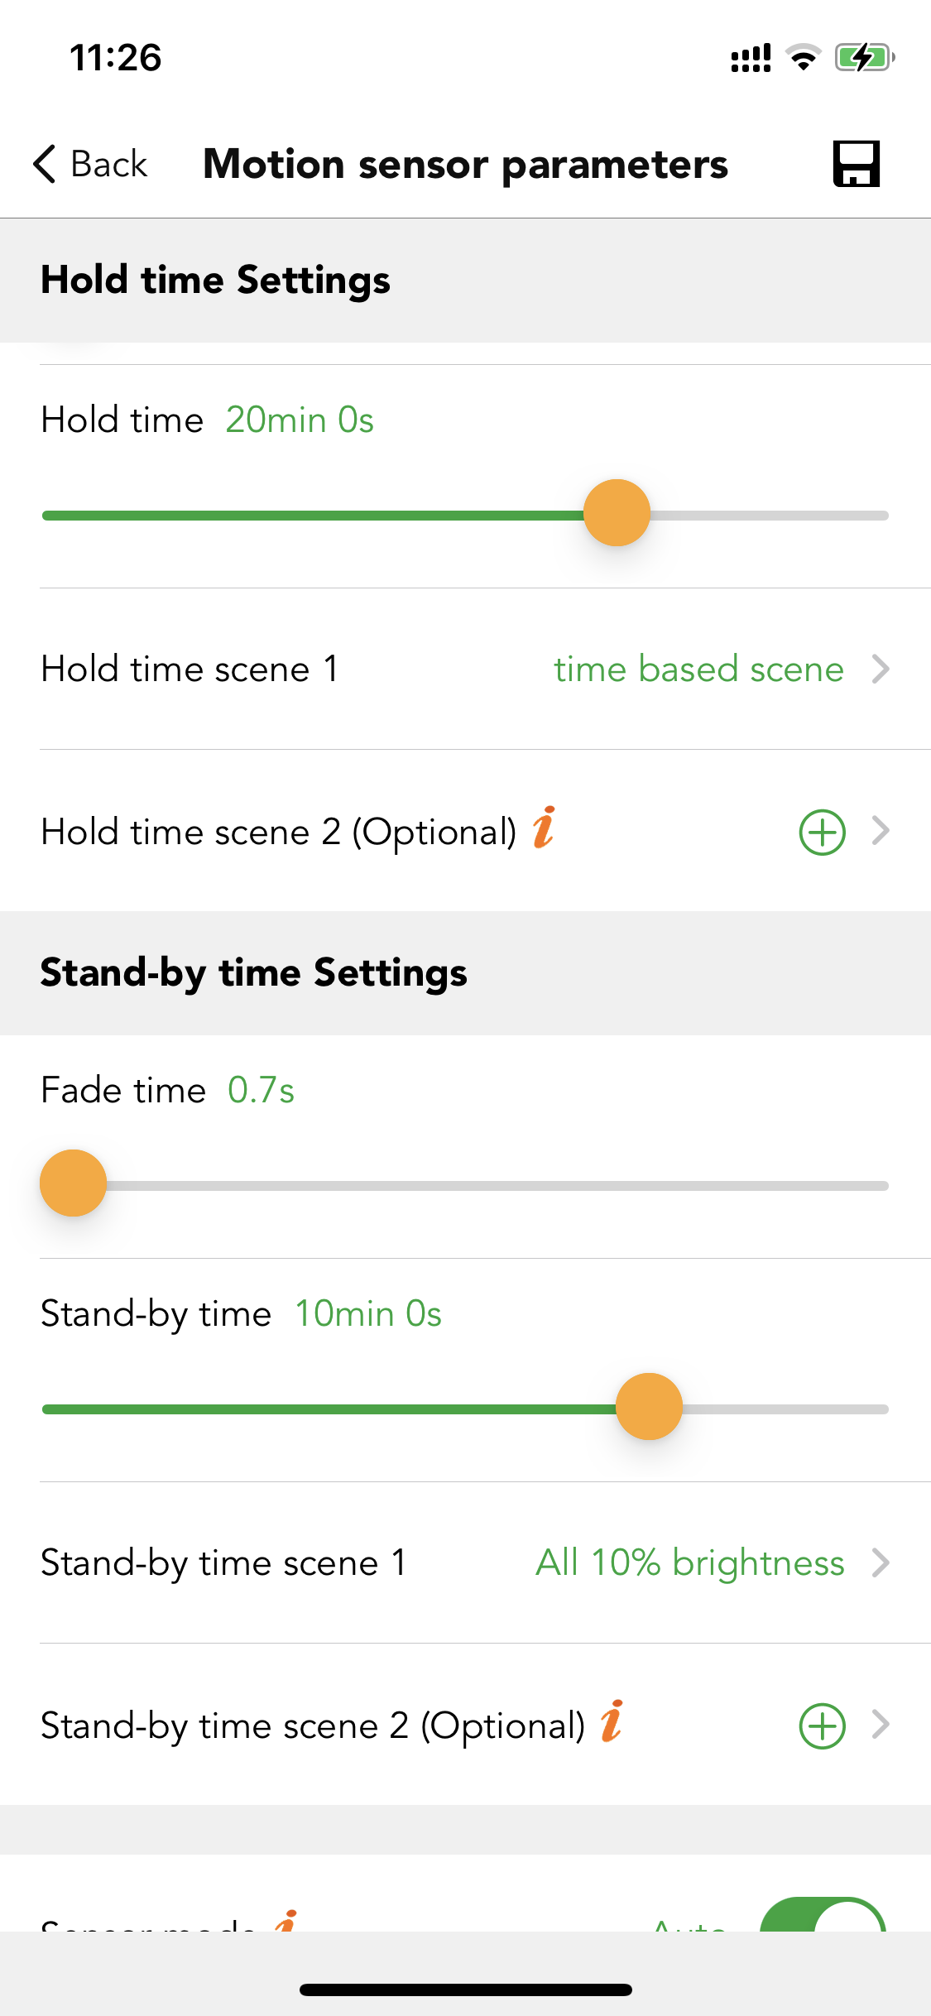
Task: Click the Hold time slider handle
Action: [617, 513]
